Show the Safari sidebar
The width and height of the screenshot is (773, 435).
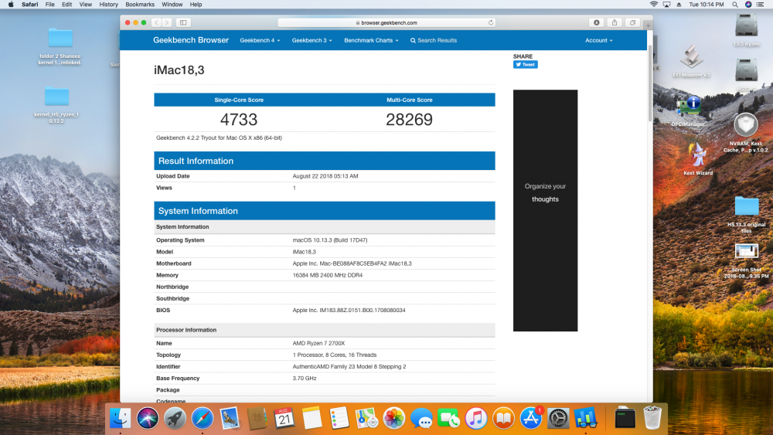(x=183, y=22)
